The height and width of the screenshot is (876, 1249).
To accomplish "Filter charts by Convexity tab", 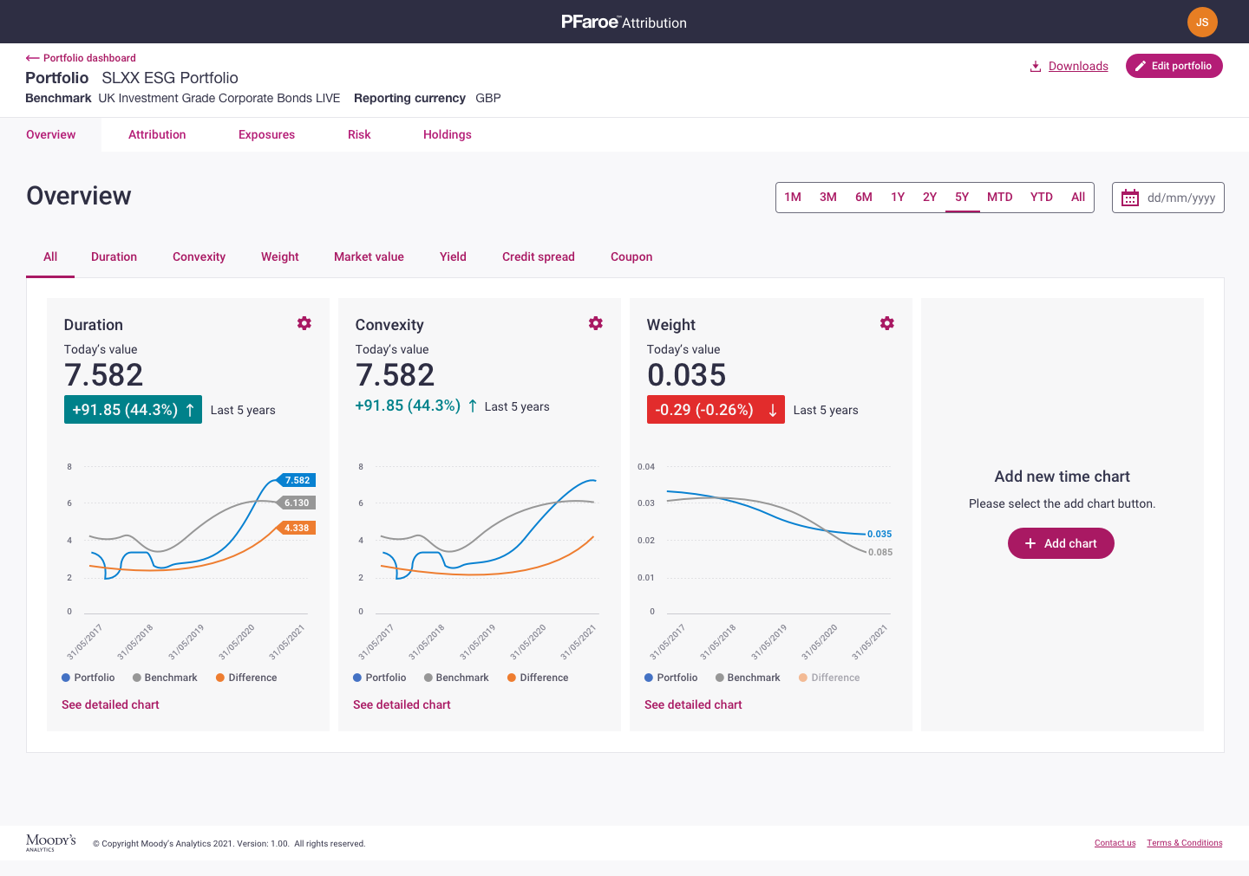I will tap(199, 256).
